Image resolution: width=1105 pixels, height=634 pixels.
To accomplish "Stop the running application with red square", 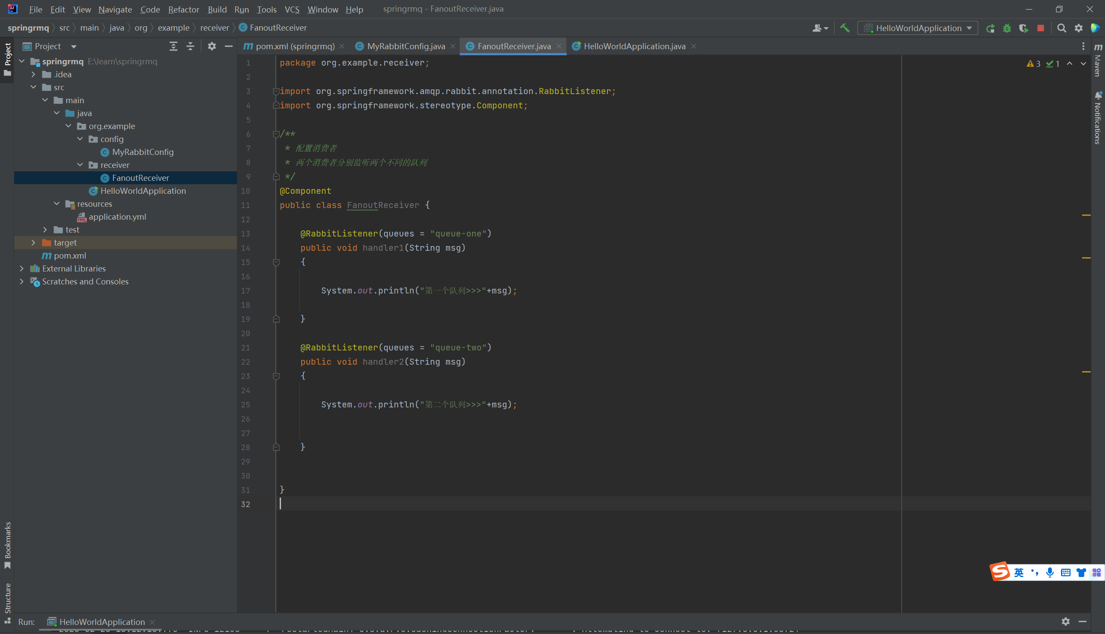I will click(x=1041, y=28).
